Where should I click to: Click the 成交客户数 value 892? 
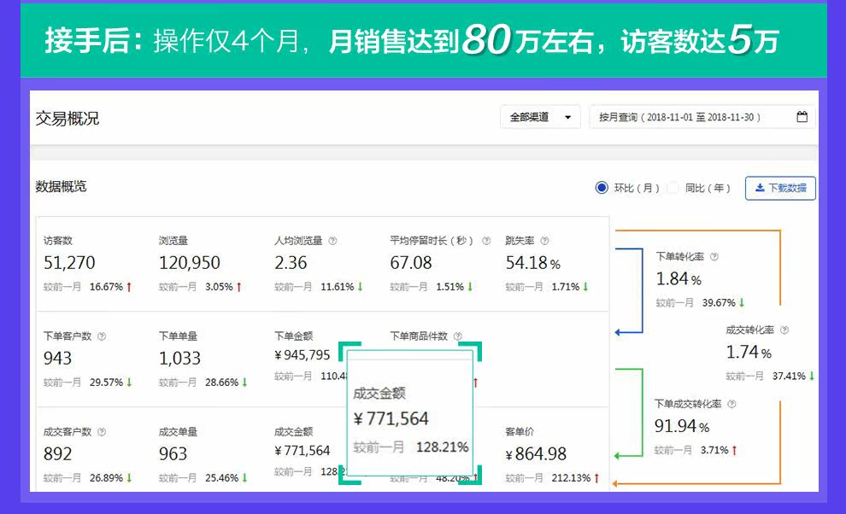57,453
